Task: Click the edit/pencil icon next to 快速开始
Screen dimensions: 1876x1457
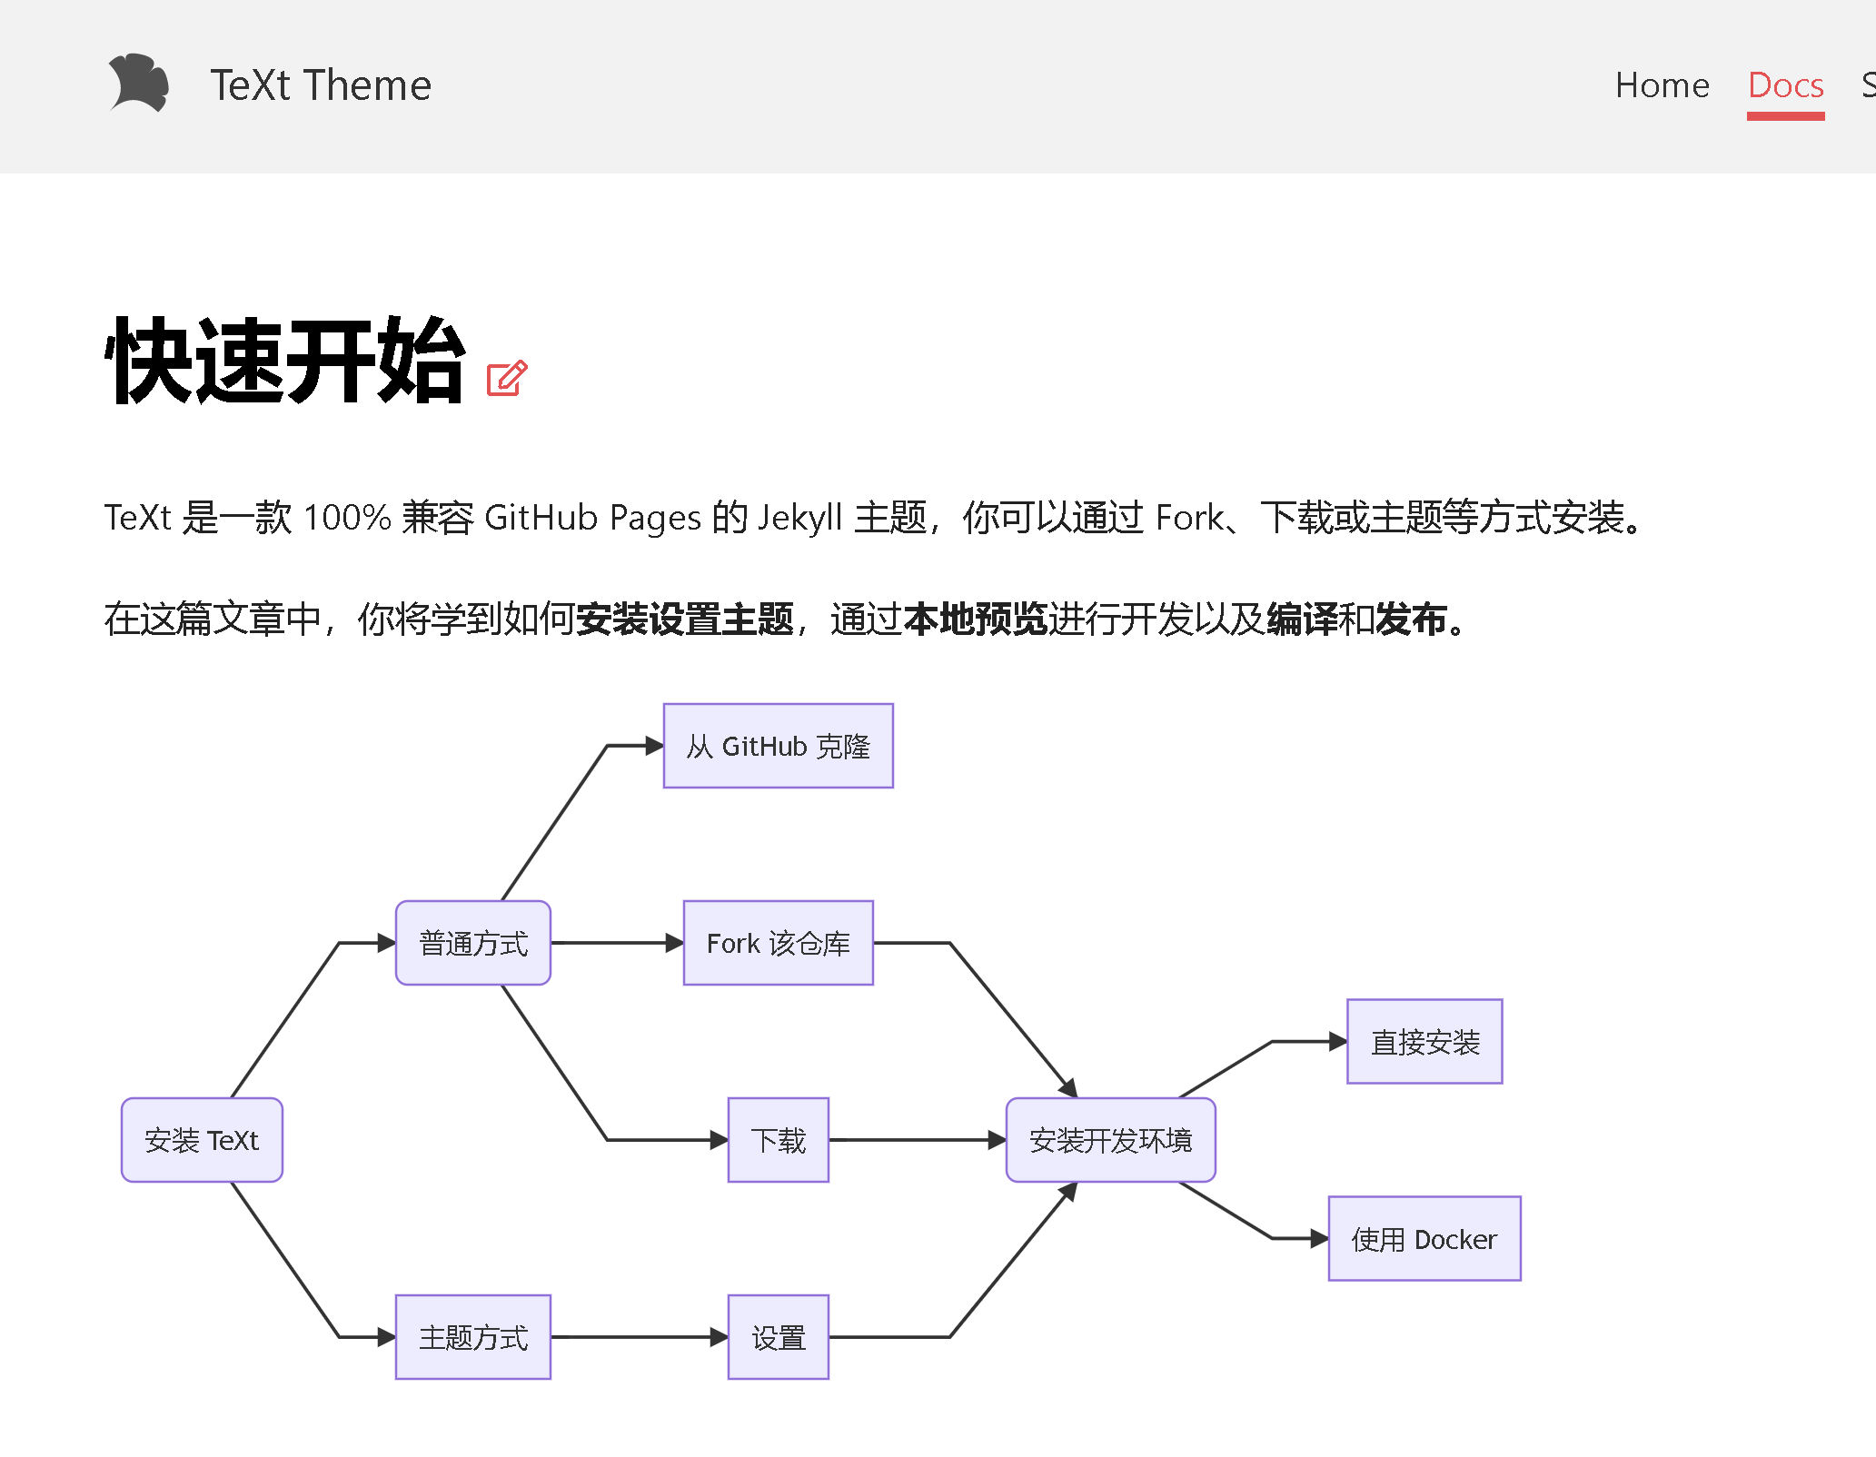Action: [509, 378]
